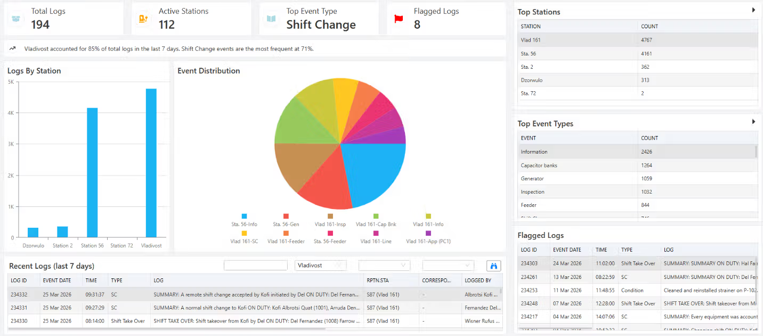Select the Dzorwulo row in Top Stations

point(637,80)
